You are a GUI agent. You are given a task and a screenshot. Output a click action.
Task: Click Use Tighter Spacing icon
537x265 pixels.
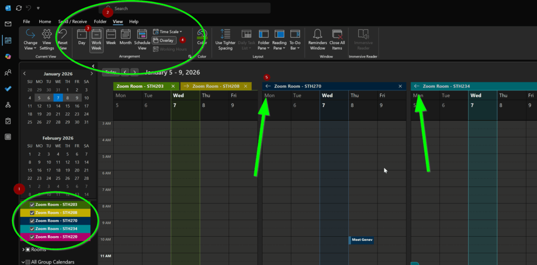click(x=225, y=35)
